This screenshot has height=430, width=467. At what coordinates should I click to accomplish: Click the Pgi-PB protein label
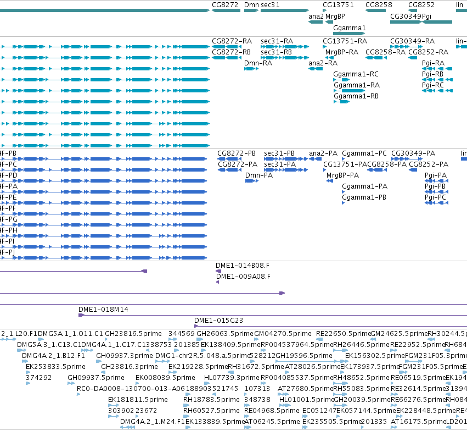(x=435, y=186)
